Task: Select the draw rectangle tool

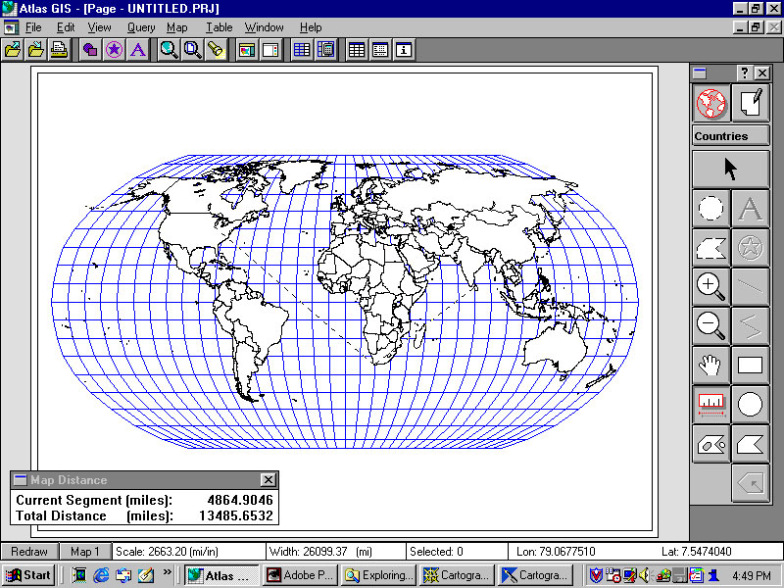Action: pyautogui.click(x=750, y=365)
